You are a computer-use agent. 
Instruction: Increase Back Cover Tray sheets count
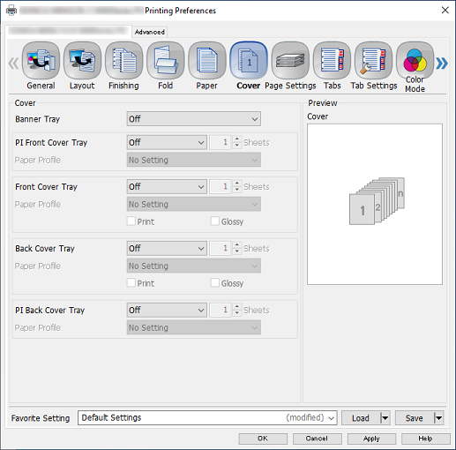pyautogui.click(x=237, y=244)
